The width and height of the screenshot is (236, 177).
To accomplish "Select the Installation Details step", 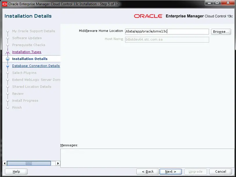I will pos(30,59).
